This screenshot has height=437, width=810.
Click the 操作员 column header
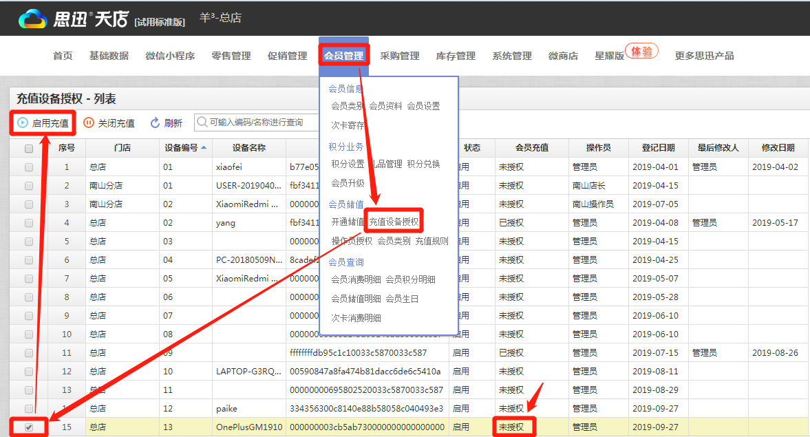click(598, 148)
